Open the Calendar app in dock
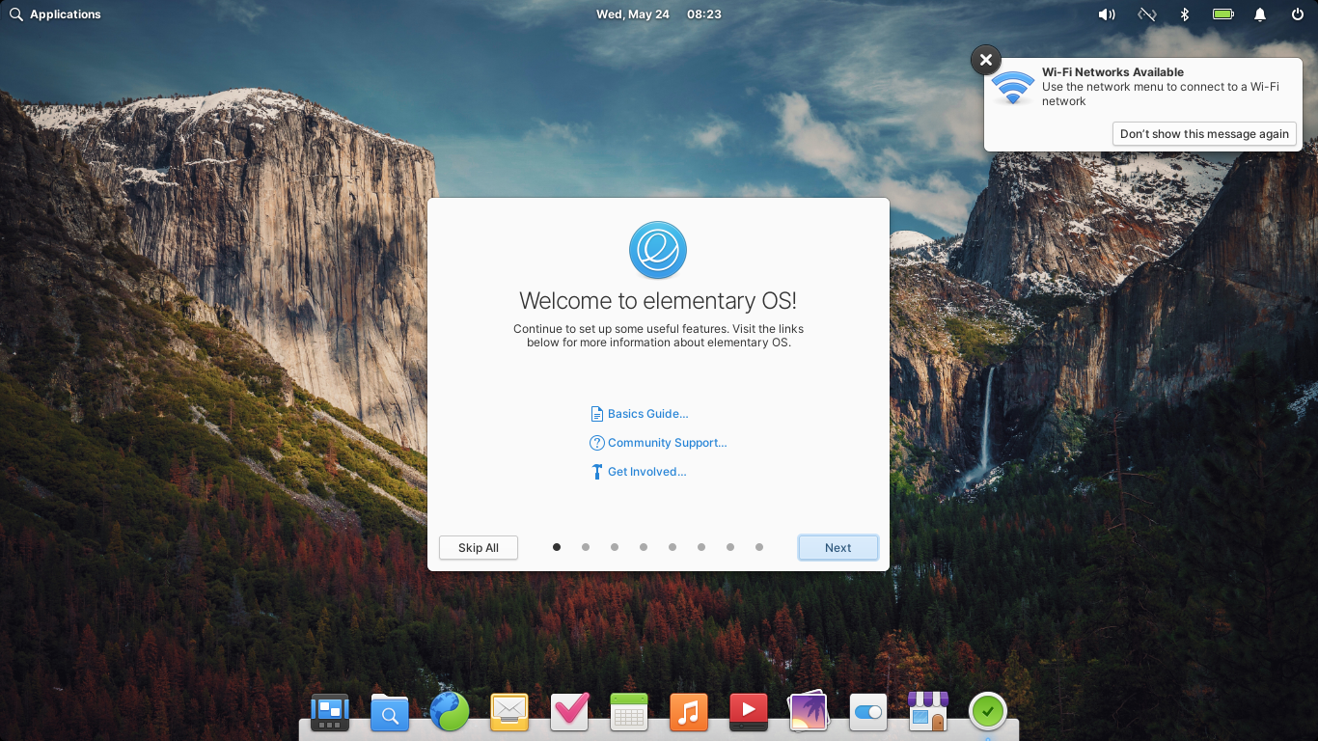The height and width of the screenshot is (741, 1318). click(629, 713)
